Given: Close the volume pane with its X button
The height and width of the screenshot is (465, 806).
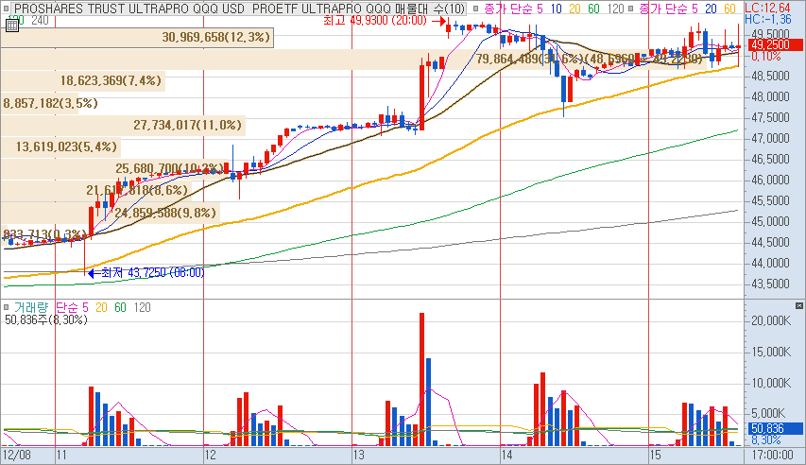Looking at the screenshot, I should tap(798, 306).
